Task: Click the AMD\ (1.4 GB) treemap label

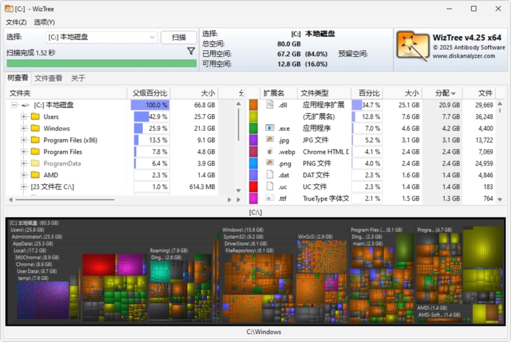Action: click(432, 308)
